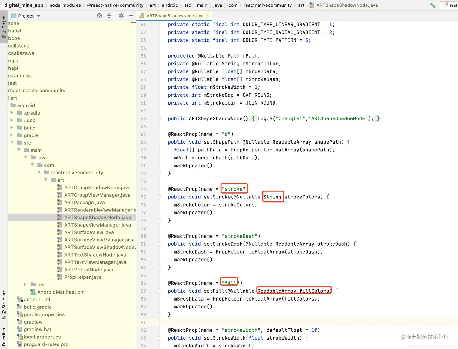Close the ARTShapeShadowNode.java editor tab

[x=207, y=16]
